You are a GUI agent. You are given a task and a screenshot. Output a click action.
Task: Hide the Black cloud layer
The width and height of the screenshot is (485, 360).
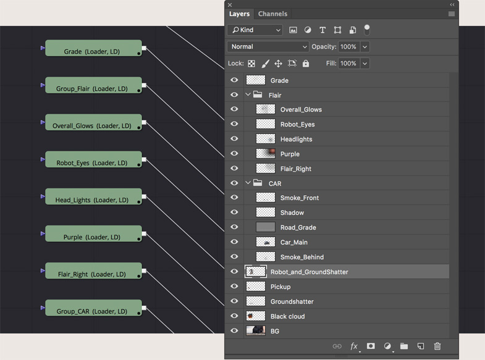pyautogui.click(x=234, y=316)
